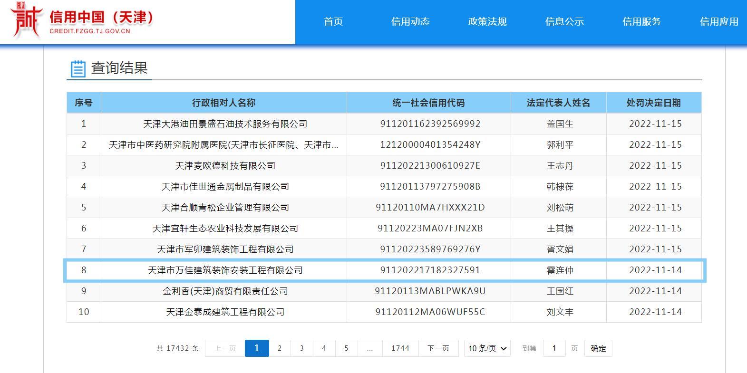Go to page 3 of results
The height and width of the screenshot is (373, 747).
(301, 348)
